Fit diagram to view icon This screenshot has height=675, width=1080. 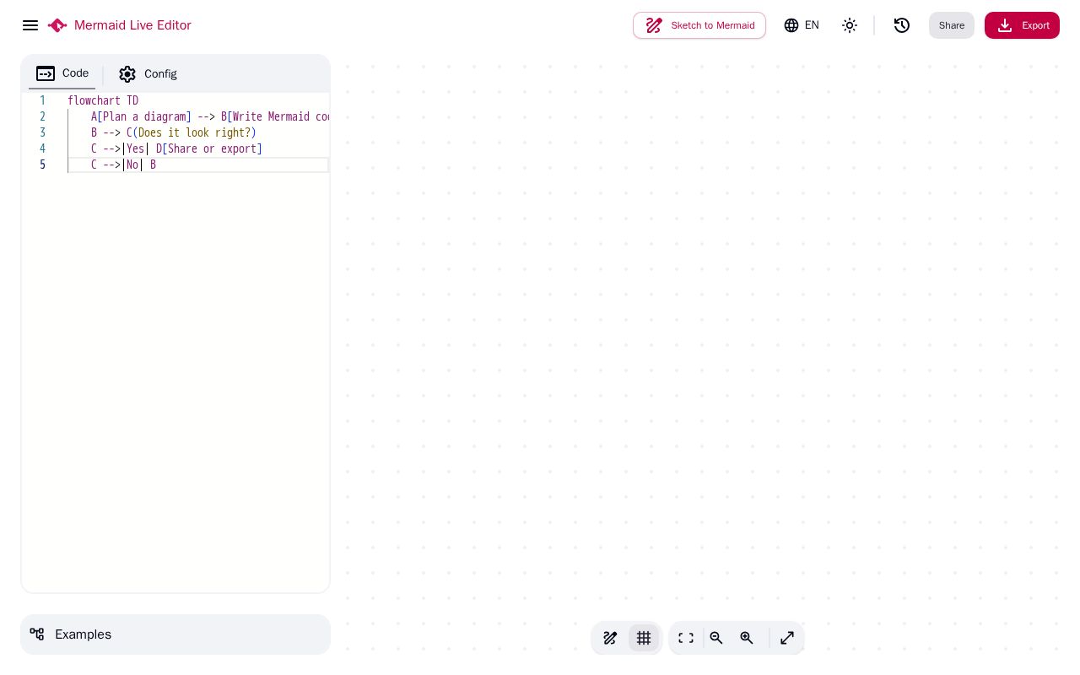[686, 638]
